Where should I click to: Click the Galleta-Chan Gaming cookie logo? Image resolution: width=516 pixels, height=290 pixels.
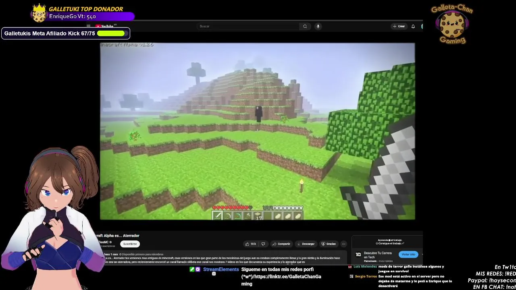click(x=452, y=24)
